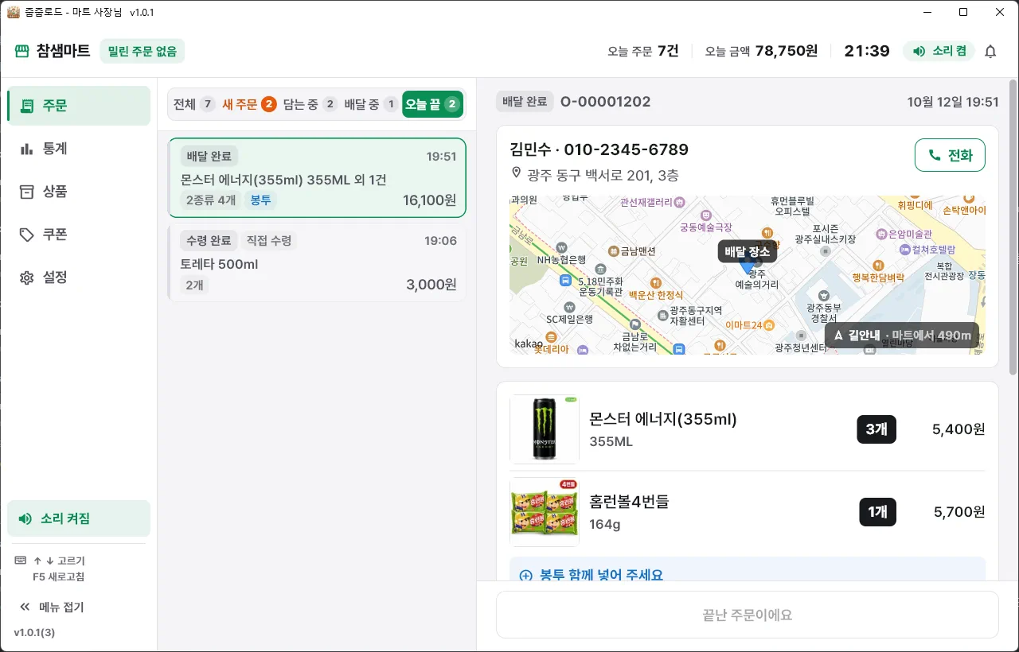Viewport: 1019px width, 652px height.
Task: Click the location pin icon beside address
Action: pos(516,174)
